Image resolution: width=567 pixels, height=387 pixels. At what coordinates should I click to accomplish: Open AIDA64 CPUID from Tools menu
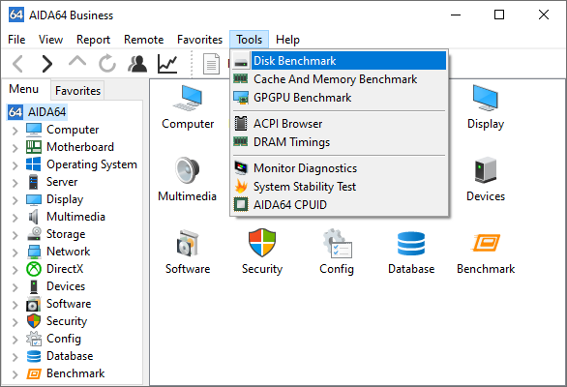point(339,205)
